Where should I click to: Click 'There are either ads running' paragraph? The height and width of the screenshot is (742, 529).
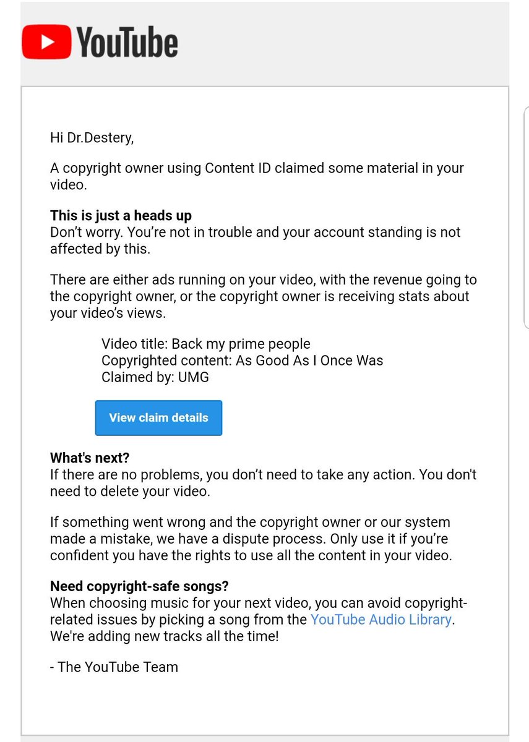tap(264, 296)
